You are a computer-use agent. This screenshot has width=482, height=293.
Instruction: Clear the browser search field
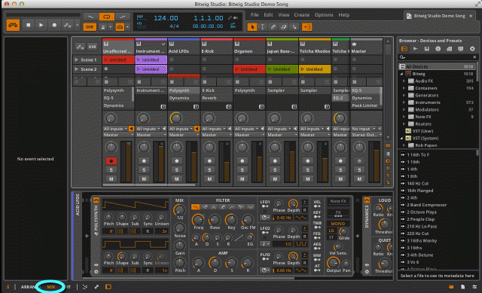[474, 57]
